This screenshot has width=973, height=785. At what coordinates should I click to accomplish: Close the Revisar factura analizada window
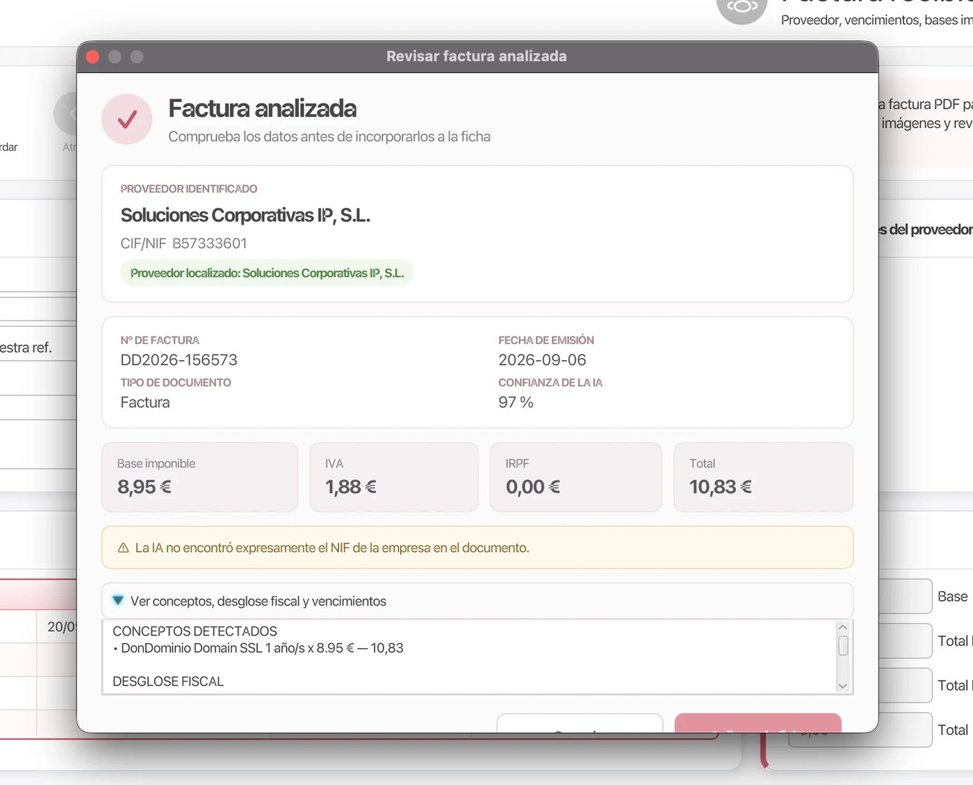tap(92, 57)
